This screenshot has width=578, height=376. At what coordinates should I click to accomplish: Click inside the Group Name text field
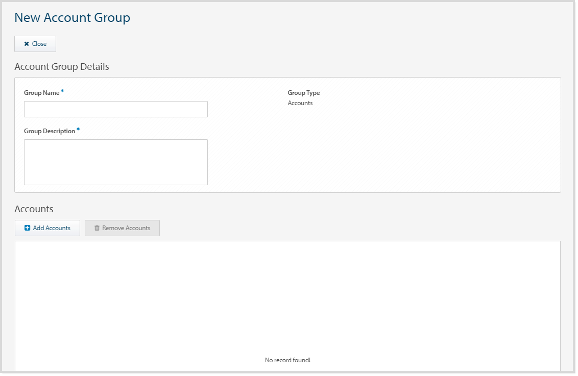pyautogui.click(x=115, y=109)
